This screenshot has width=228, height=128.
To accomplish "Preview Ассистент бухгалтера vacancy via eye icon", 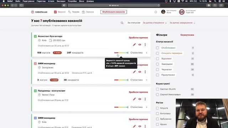I will point(140,44).
